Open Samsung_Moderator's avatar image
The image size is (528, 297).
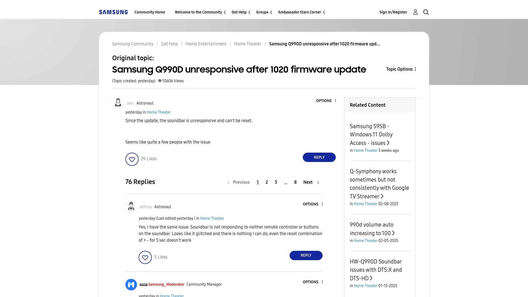[131, 285]
